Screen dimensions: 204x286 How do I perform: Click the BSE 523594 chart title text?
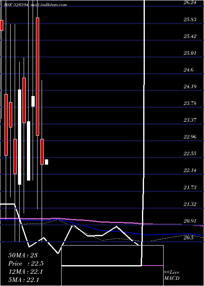[x=16, y=5]
